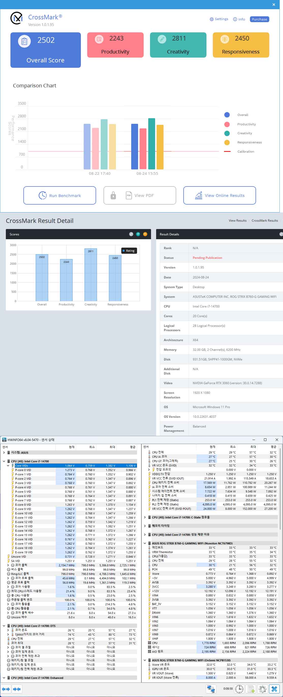Open the CrossMark Info link

(239, 19)
